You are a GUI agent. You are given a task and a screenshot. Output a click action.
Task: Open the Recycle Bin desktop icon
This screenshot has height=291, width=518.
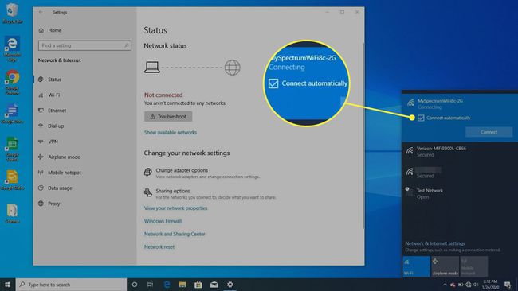click(12, 14)
